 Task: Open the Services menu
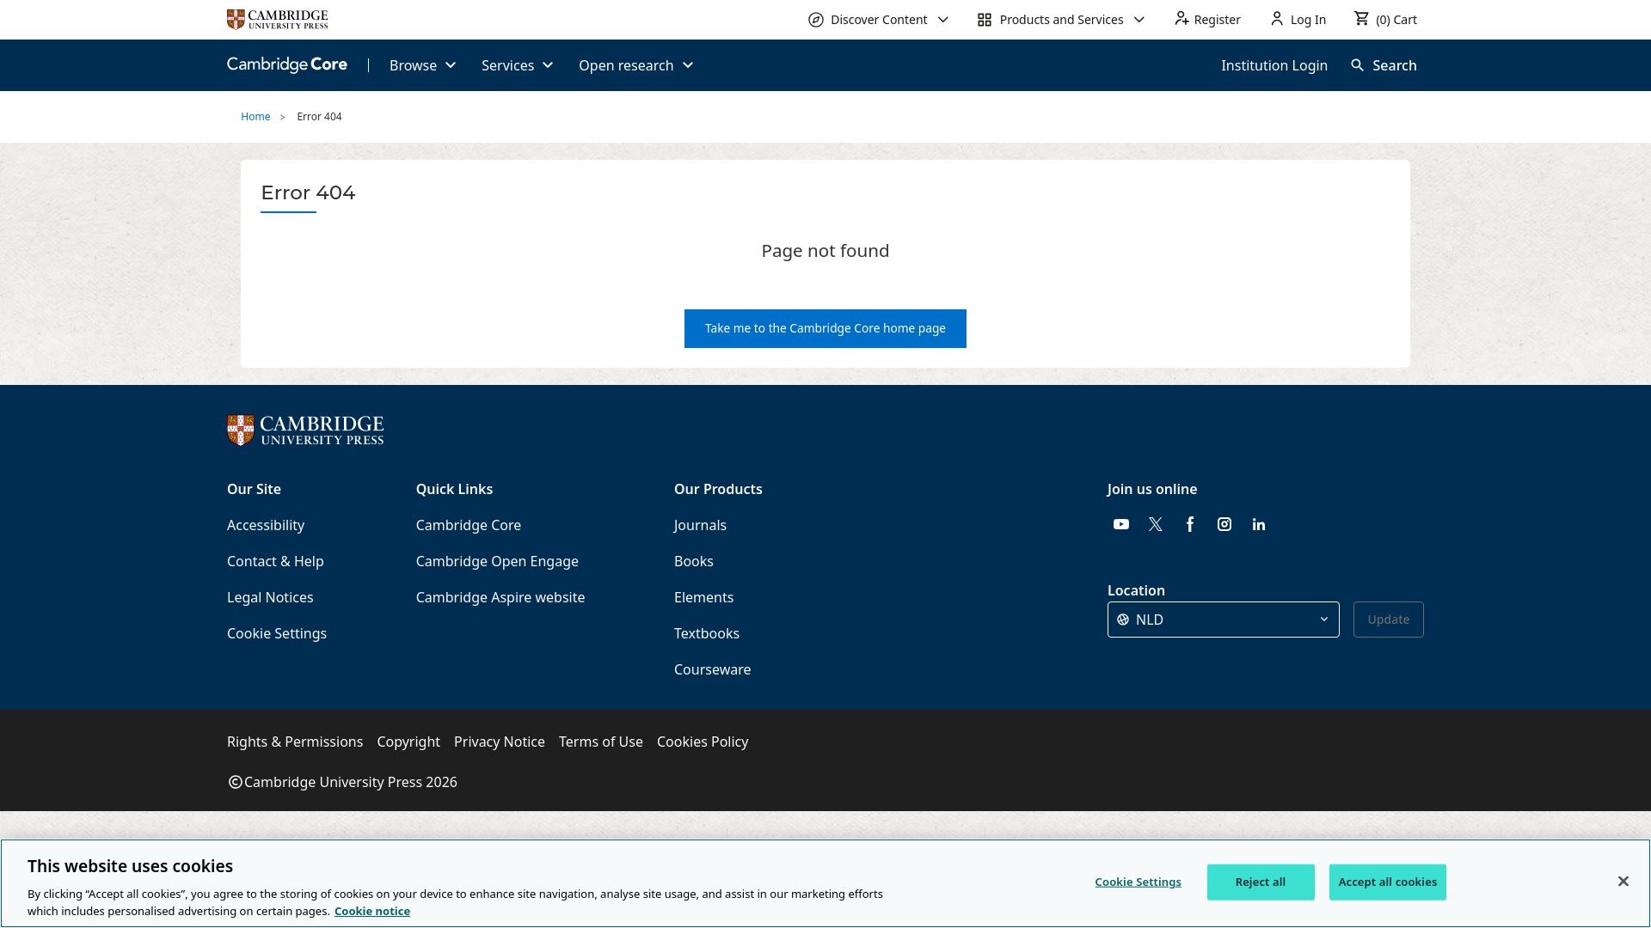coord(517,65)
